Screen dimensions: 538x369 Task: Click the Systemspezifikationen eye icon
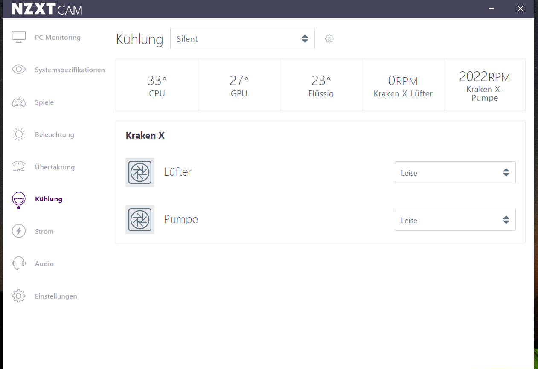19,70
